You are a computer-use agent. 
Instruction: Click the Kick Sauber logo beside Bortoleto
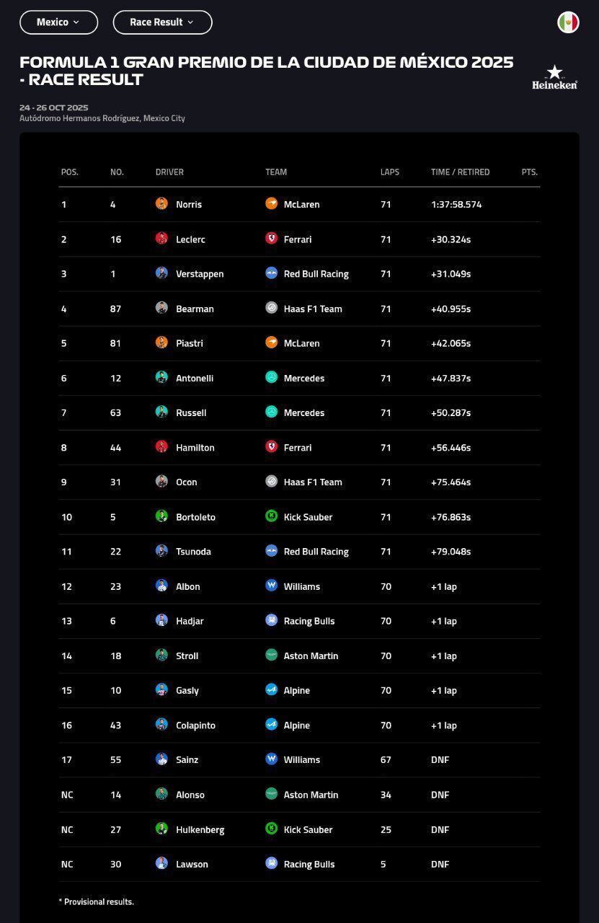(271, 516)
